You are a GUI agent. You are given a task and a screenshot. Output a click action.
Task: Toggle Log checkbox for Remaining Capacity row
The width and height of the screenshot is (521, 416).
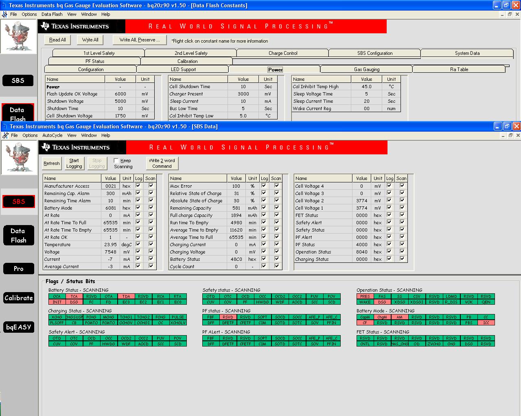point(264,208)
